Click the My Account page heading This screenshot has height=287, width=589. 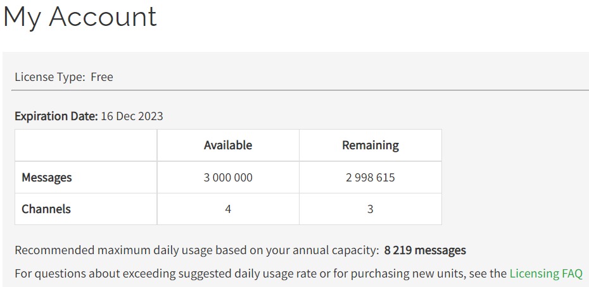tap(80, 16)
